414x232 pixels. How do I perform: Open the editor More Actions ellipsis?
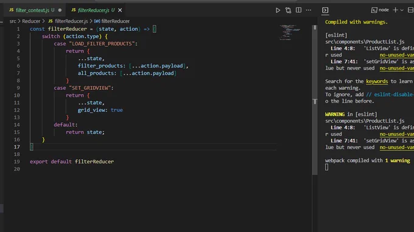coord(309,10)
